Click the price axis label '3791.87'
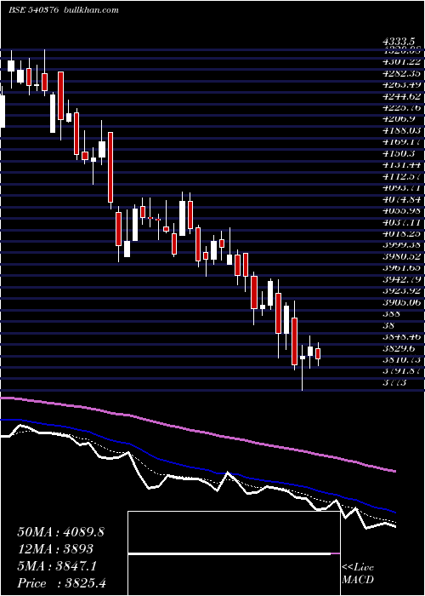This screenshot has height=596, width=425. [x=401, y=371]
